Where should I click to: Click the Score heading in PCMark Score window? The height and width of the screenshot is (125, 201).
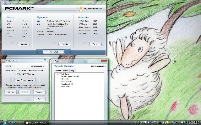tap(9, 66)
